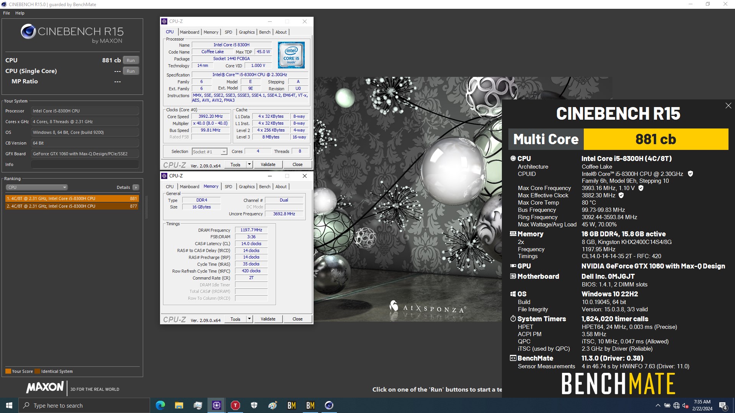Click Close button in top CPU-Z window
Screen dimensions: 735x413
(297, 164)
